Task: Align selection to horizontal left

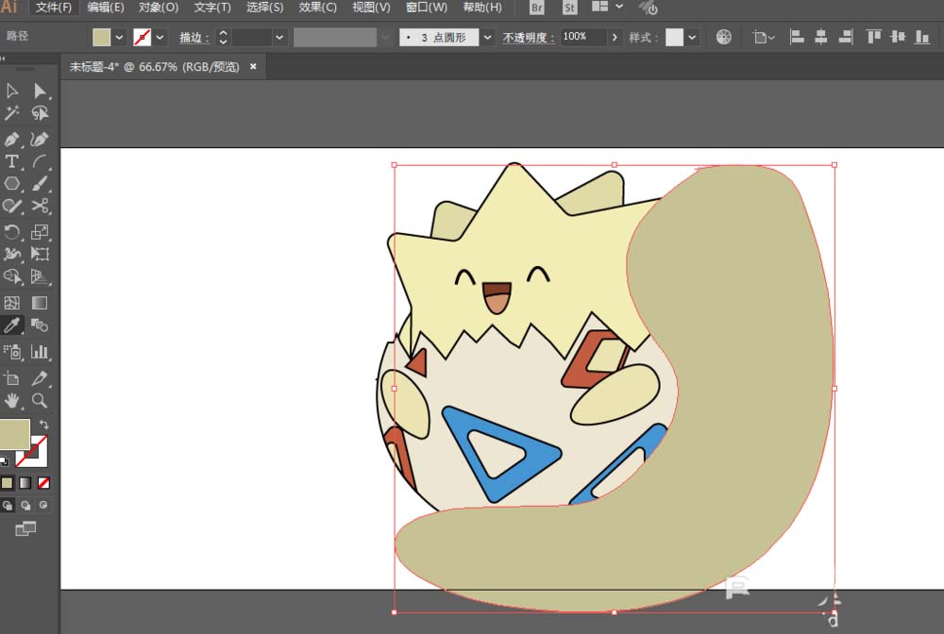Action: 797,38
